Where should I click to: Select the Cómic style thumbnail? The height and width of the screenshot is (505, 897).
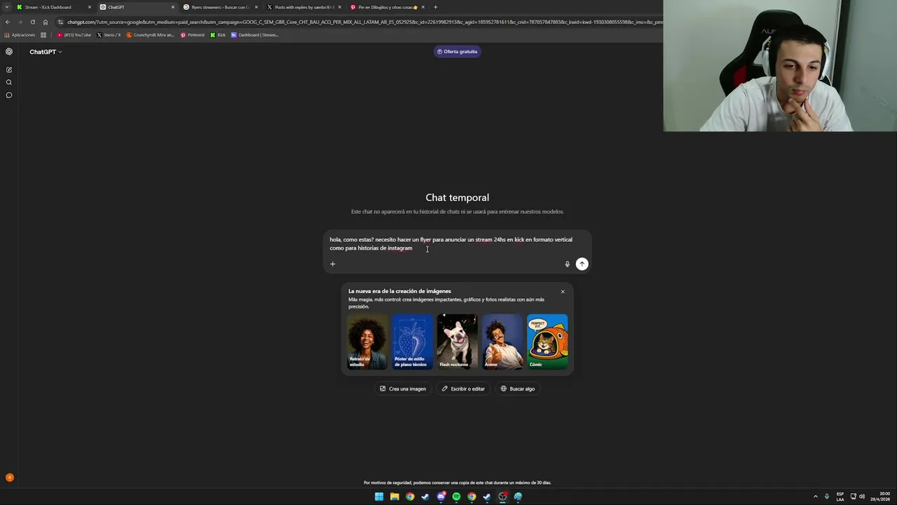pos(547,342)
